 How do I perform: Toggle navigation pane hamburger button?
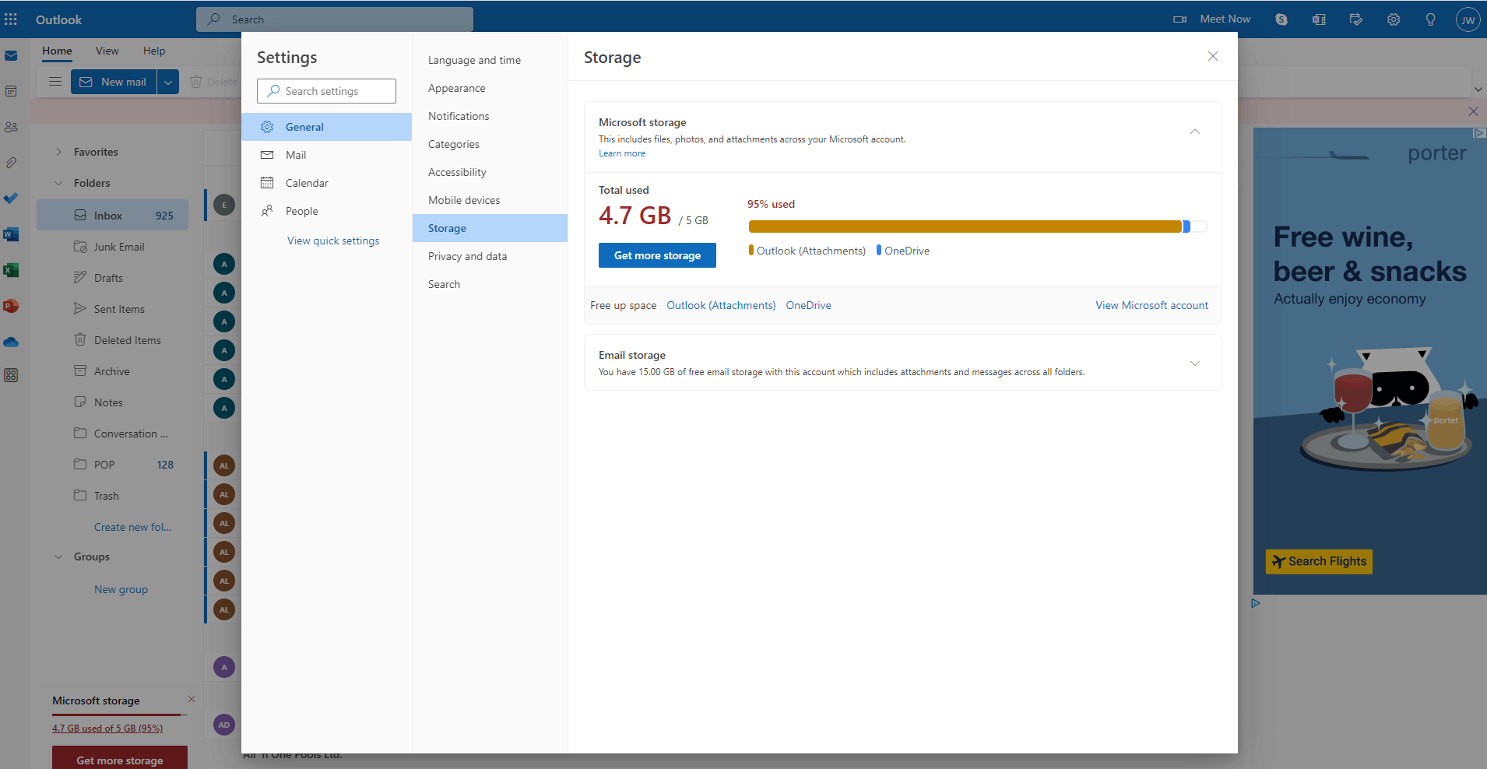(x=54, y=82)
